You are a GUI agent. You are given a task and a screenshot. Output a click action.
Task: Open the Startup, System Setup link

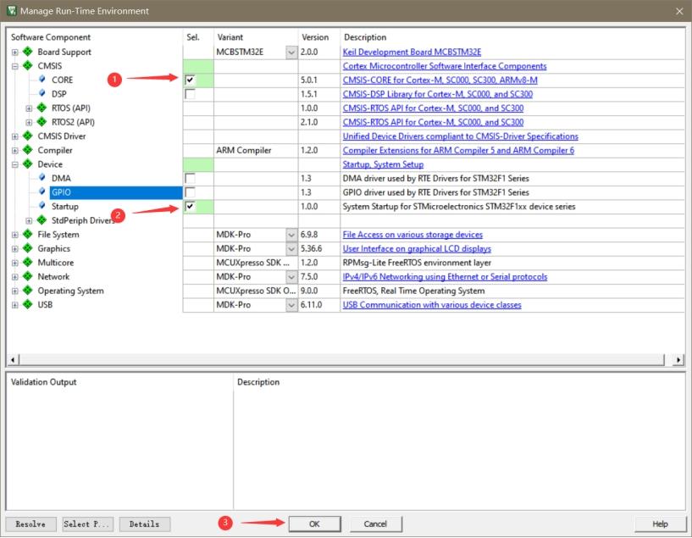(383, 164)
